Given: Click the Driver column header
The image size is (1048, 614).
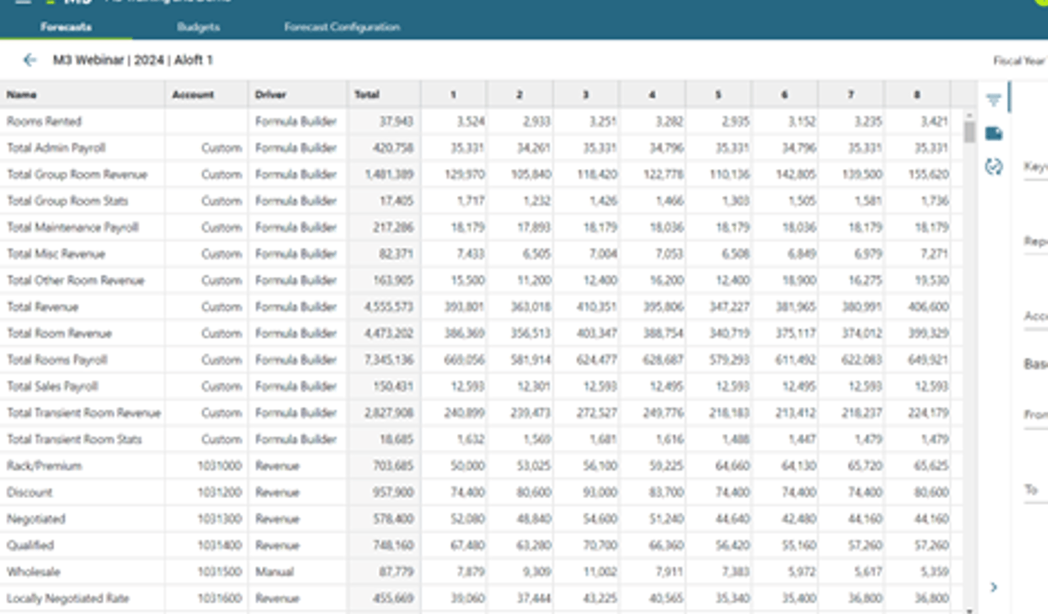Looking at the screenshot, I should [271, 94].
